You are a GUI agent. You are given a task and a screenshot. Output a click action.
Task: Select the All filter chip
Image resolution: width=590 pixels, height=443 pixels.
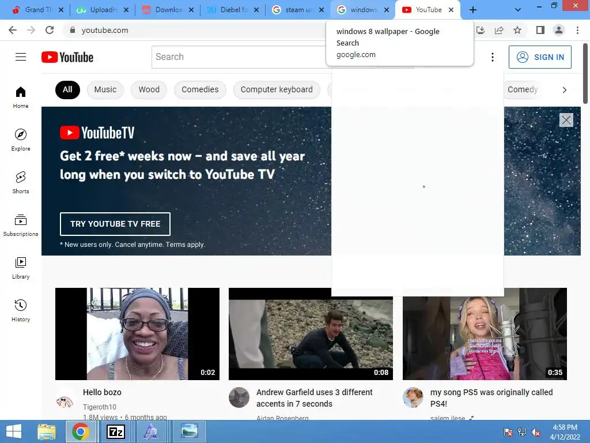tap(67, 89)
